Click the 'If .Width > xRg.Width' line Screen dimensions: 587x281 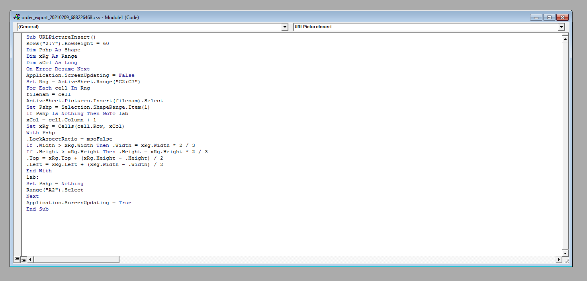[111, 145]
